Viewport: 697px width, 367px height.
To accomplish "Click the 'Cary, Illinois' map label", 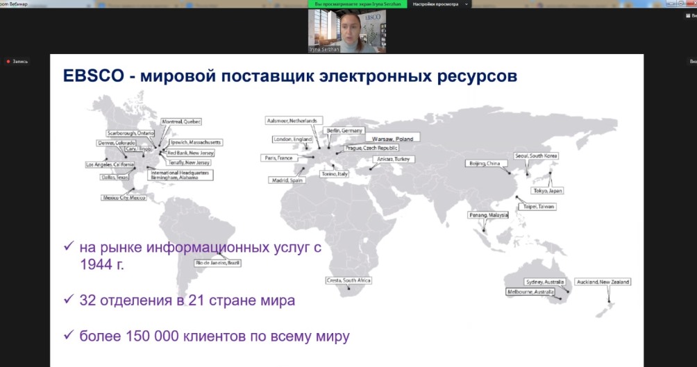I will tap(138, 149).
